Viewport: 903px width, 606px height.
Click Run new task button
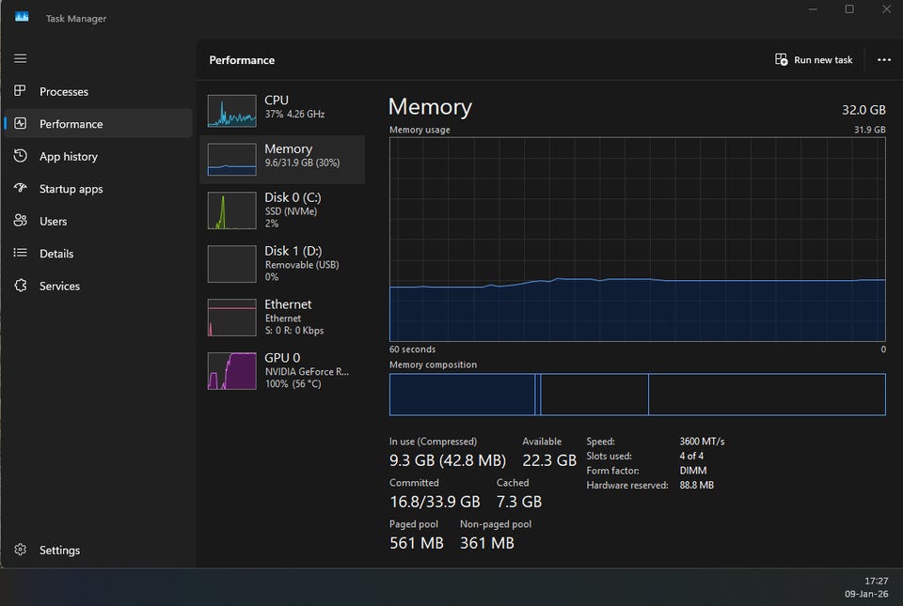[x=814, y=60]
